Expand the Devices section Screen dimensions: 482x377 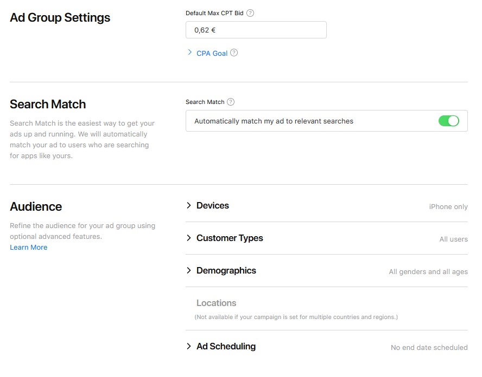click(x=213, y=206)
